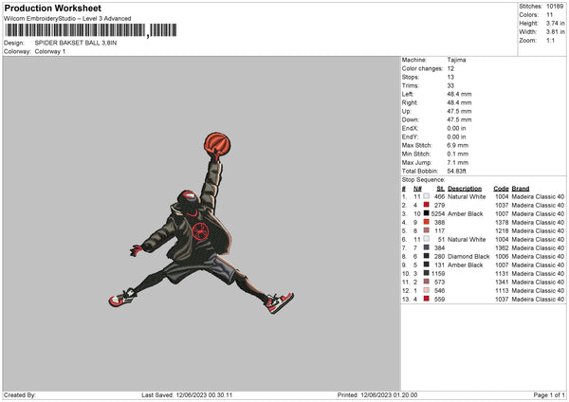
Task: Select the Diamond Black swatch in row 8
Action: (426, 256)
